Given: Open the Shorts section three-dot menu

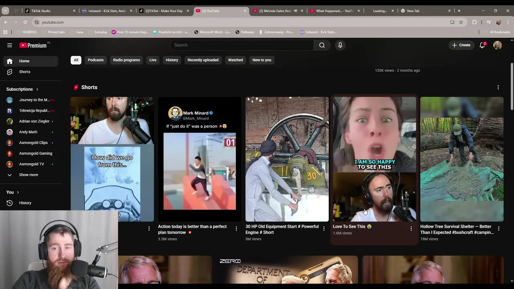Looking at the screenshot, I should click(x=498, y=87).
